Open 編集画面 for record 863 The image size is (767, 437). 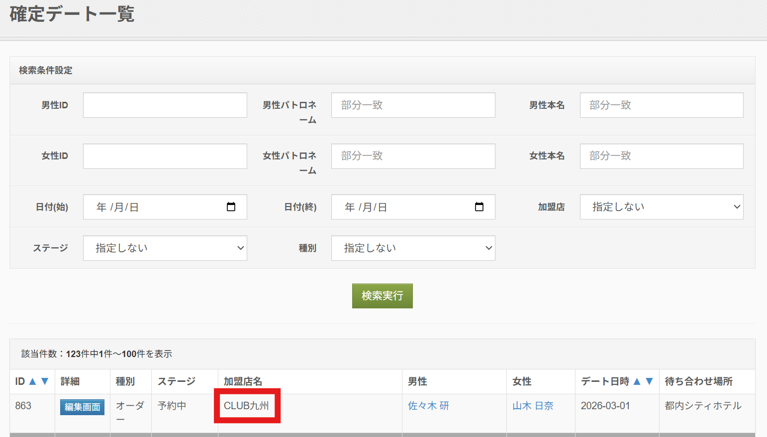tap(82, 407)
